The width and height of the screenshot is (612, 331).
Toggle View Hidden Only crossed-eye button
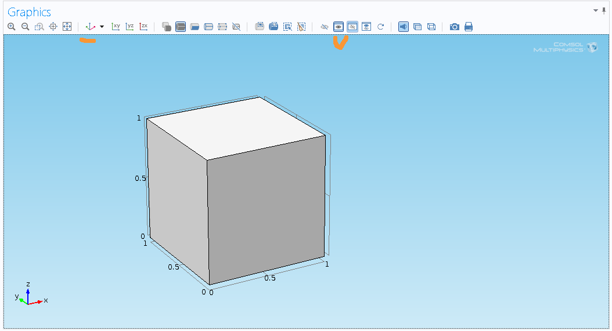(x=352, y=27)
